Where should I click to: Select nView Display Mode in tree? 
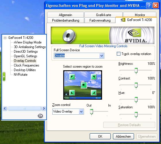point(28,42)
